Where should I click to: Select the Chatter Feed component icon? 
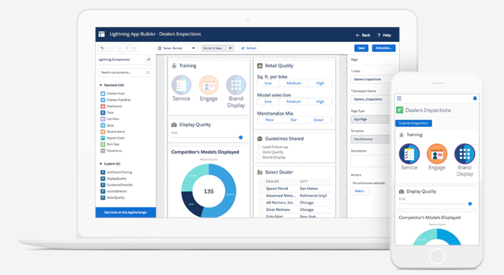[x=103, y=93]
